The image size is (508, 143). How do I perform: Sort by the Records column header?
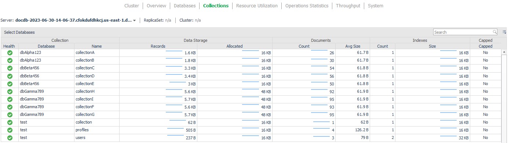[x=158, y=46]
